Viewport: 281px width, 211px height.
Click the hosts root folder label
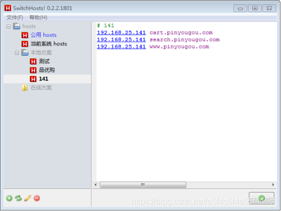pyautogui.click(x=29, y=26)
